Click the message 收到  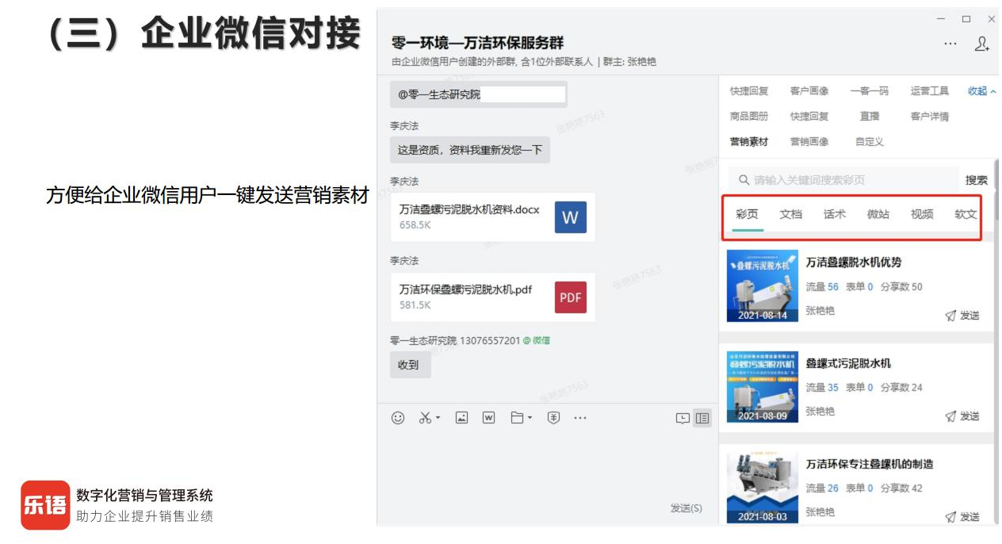(410, 365)
